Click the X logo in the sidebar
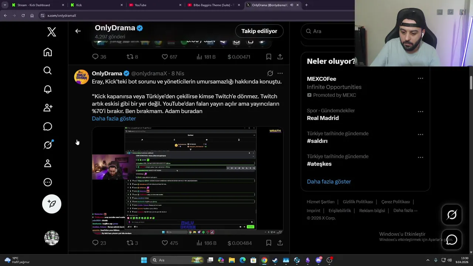Screen dimensions: 473x266 (52, 32)
